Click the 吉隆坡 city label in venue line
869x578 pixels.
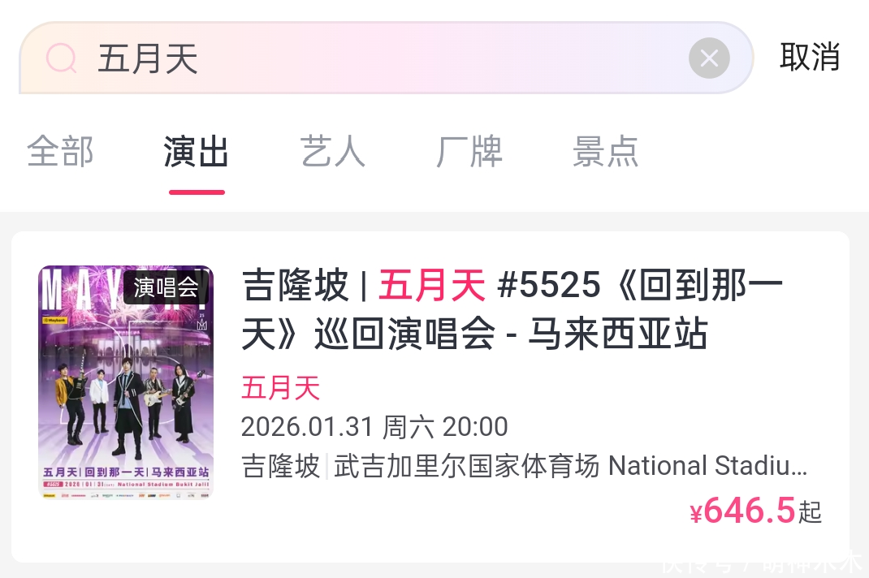[x=280, y=466]
